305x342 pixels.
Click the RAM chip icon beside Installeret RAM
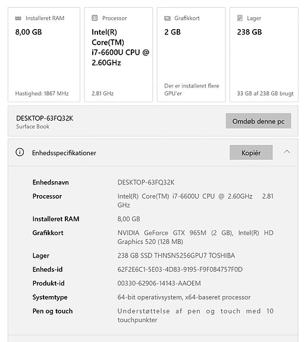click(18, 18)
